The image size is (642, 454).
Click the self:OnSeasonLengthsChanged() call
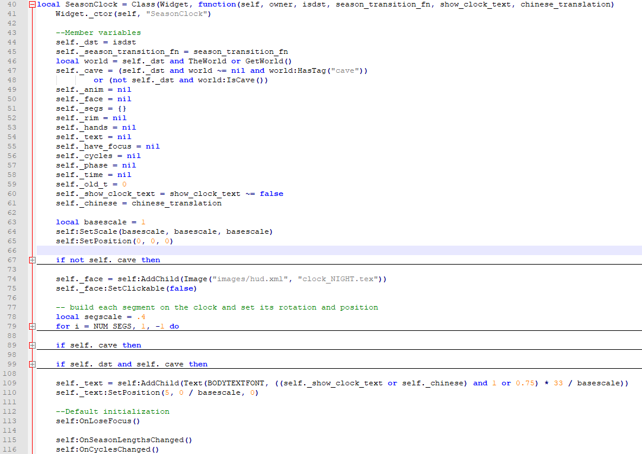pyautogui.click(x=124, y=440)
